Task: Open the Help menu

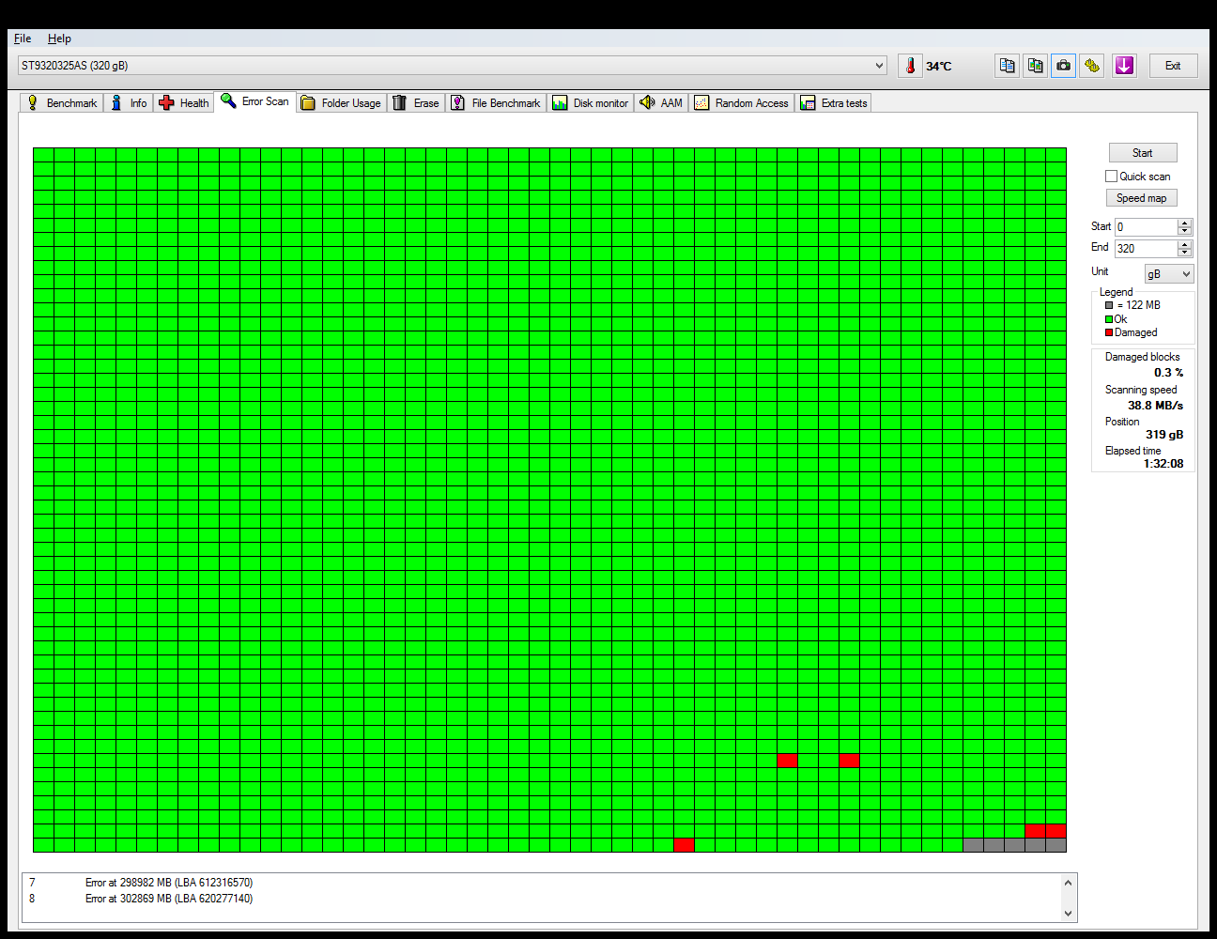Action: coord(59,38)
